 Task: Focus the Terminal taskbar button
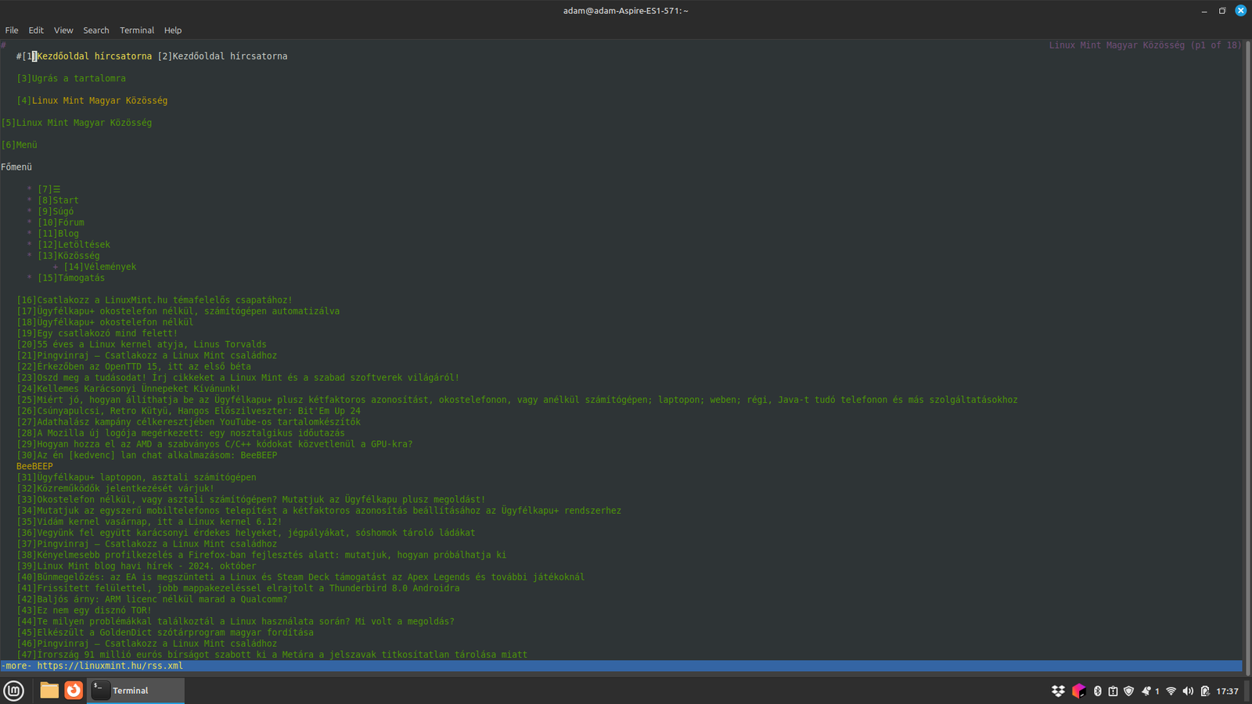[135, 691]
